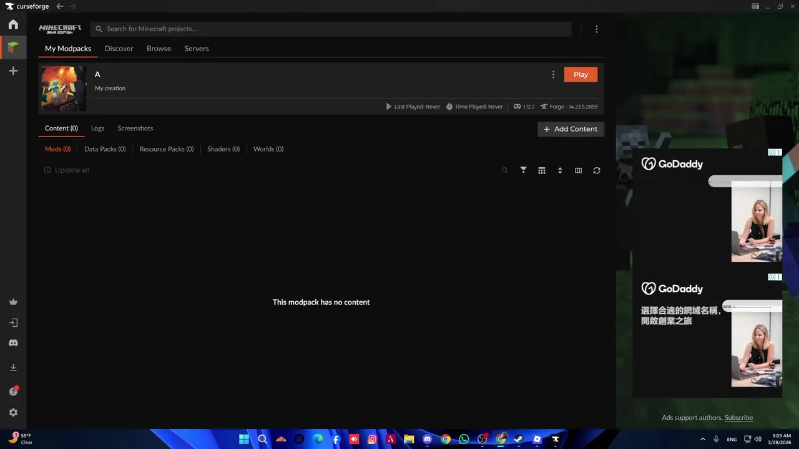Screen dimensions: 799x449
Task: Click the modpack A thumbnail image
Action: (64, 89)
